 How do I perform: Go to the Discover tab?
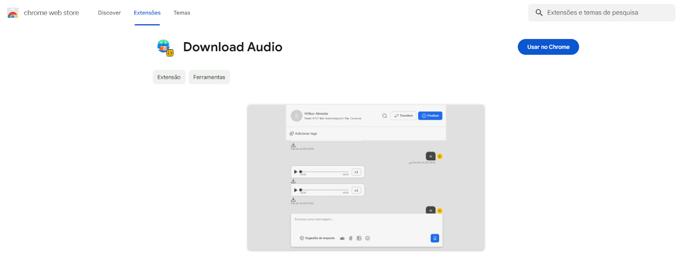[109, 13]
